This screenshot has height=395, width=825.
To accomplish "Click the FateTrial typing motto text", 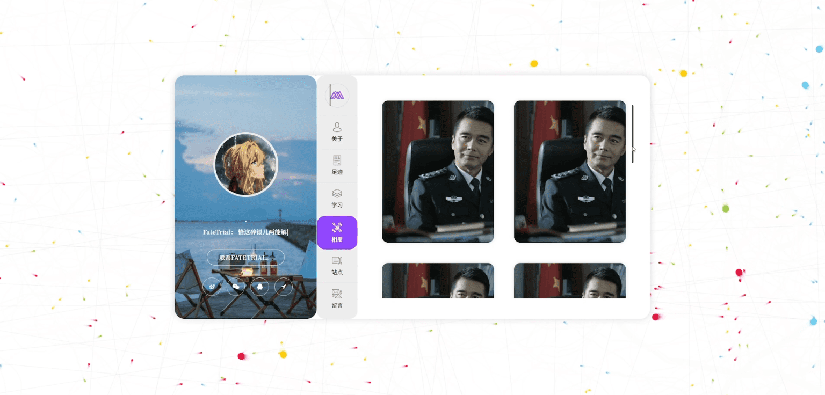I will [x=245, y=232].
